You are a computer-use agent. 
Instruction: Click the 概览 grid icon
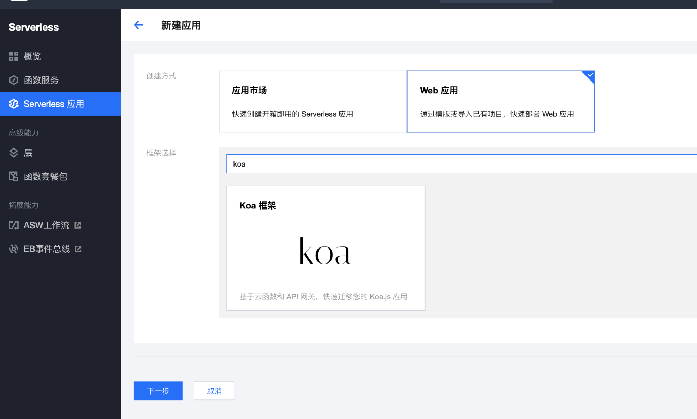(14, 56)
